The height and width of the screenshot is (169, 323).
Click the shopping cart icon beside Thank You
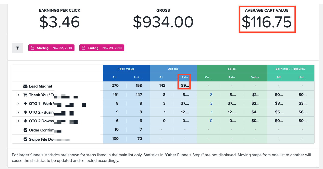[25, 95]
